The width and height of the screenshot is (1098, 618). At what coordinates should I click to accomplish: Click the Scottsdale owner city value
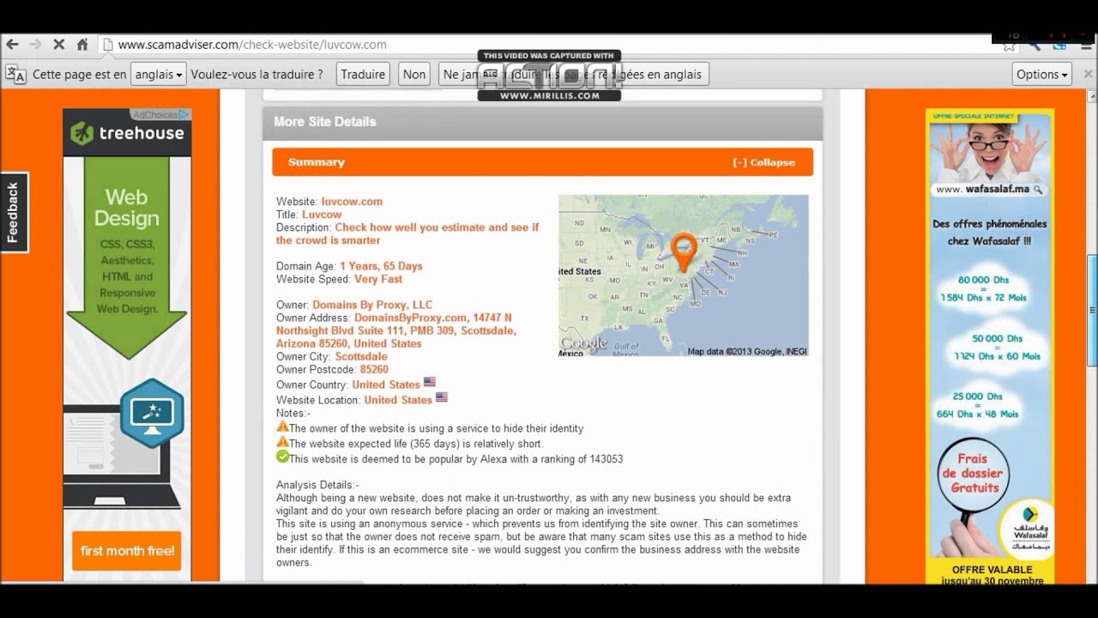pyautogui.click(x=361, y=356)
